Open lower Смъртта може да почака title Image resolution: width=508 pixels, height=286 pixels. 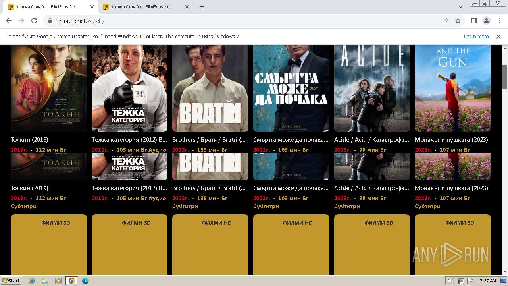pos(291,188)
